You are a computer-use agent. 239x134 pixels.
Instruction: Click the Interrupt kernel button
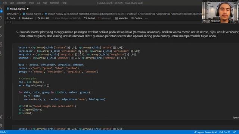click(104, 18)
